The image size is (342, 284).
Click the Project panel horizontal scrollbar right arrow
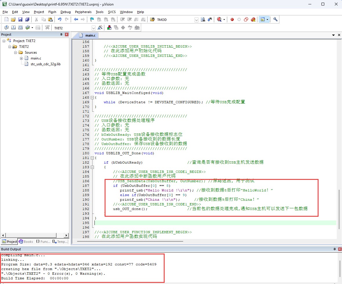(x=66, y=235)
